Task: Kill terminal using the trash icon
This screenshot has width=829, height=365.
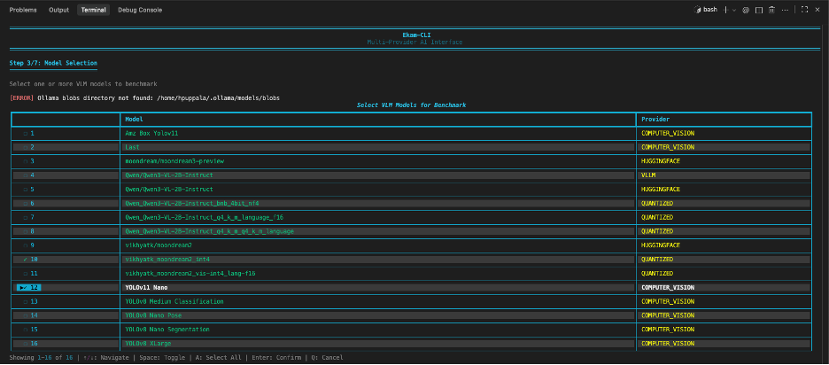Action: pyautogui.click(x=772, y=10)
